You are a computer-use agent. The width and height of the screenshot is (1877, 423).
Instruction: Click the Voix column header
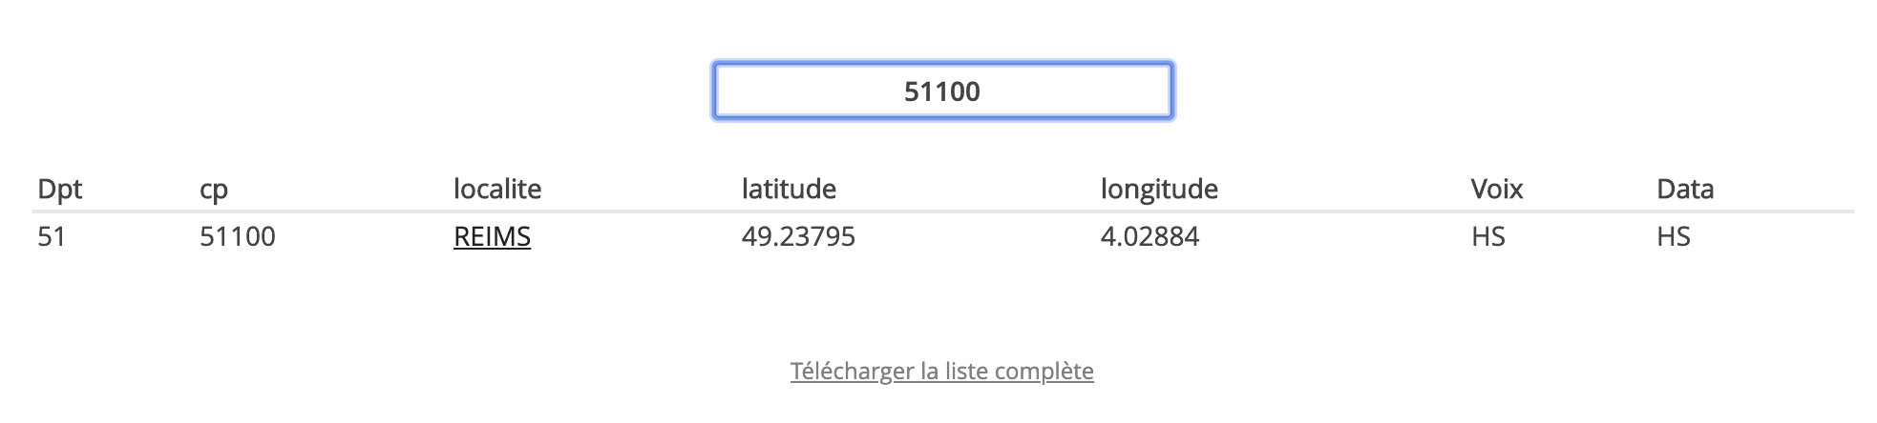[x=1496, y=189]
